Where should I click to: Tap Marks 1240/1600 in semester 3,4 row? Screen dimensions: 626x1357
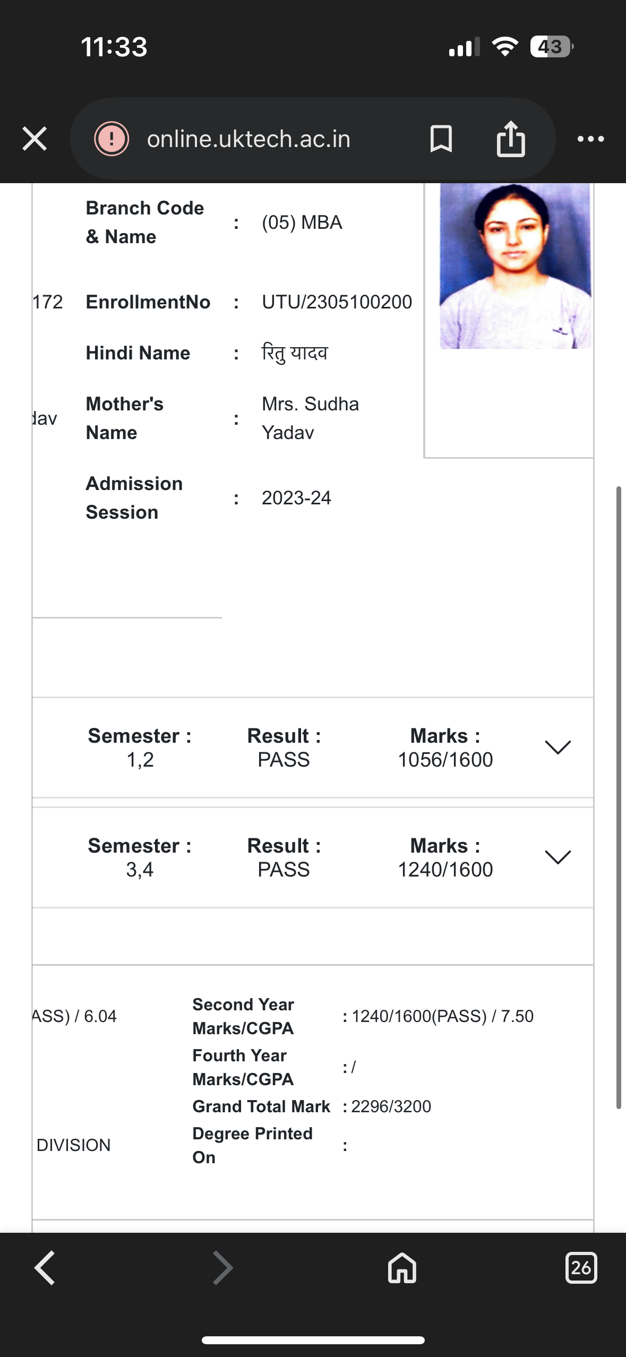coord(445,870)
